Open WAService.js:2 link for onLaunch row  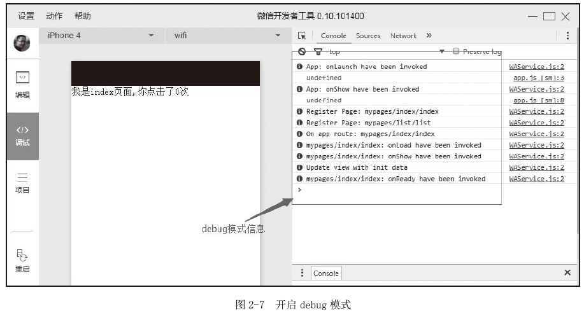537,67
